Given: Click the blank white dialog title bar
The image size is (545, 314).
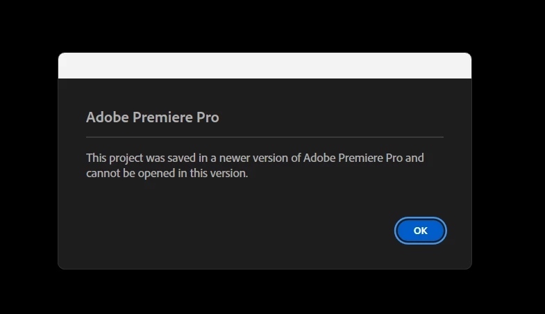Looking at the screenshot, I should click(265, 66).
